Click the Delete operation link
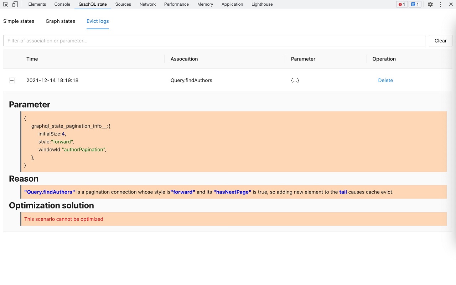 coord(385,80)
